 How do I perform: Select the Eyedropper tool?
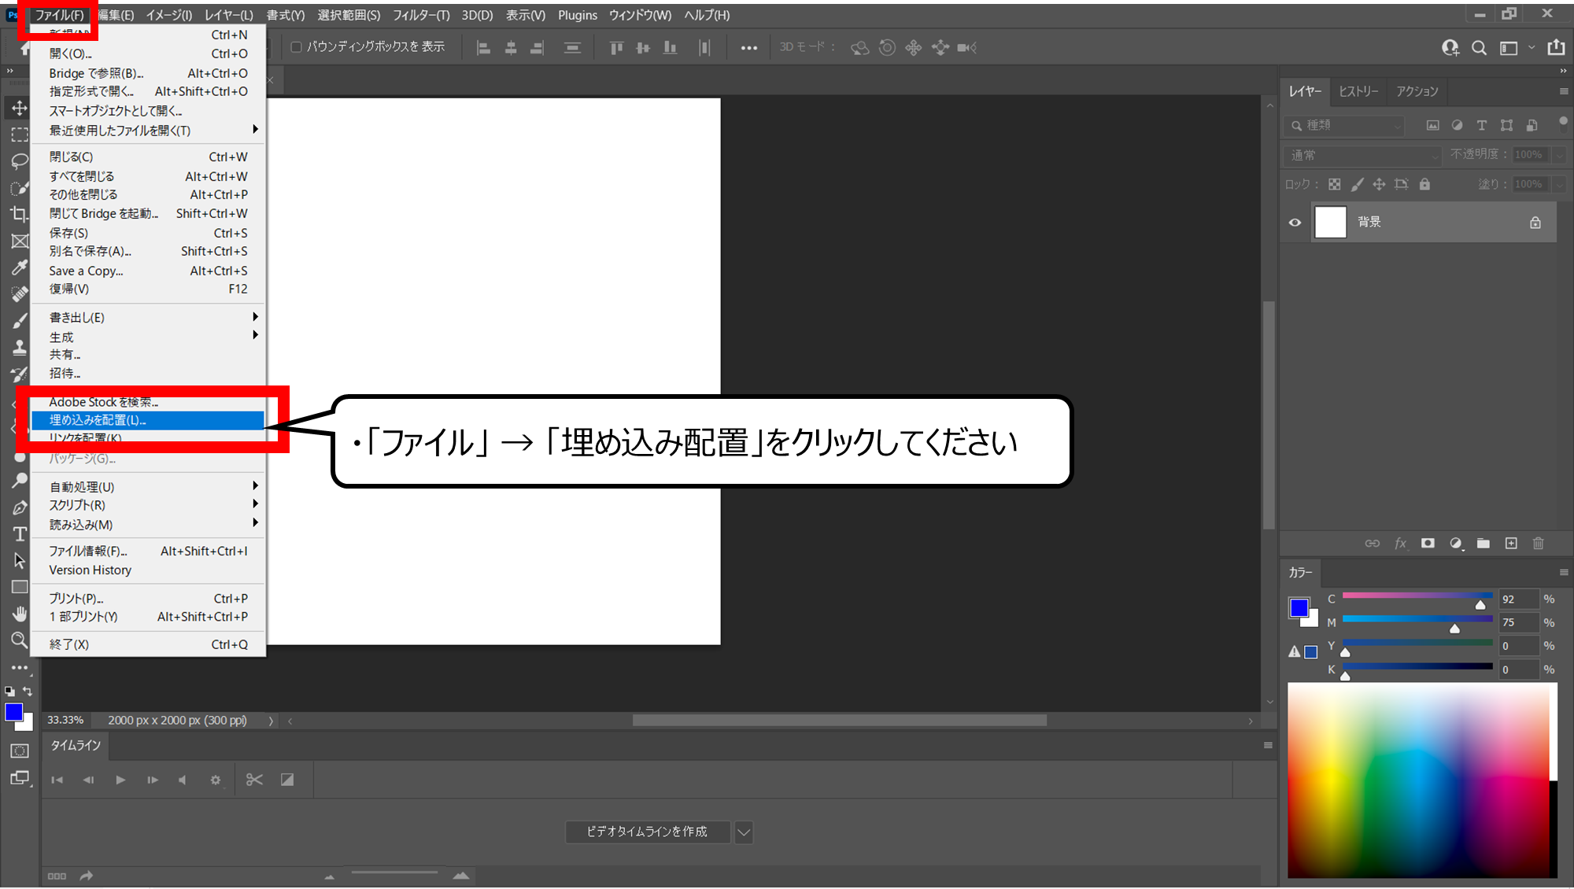[20, 267]
